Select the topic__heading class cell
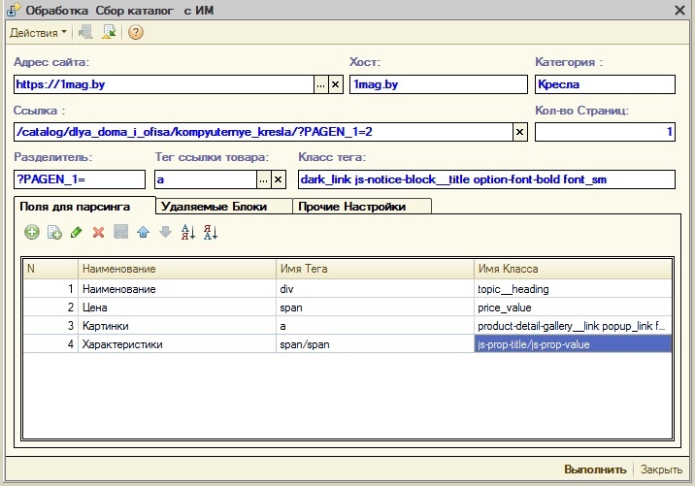Screen dimensions: 695x486 (x=573, y=289)
